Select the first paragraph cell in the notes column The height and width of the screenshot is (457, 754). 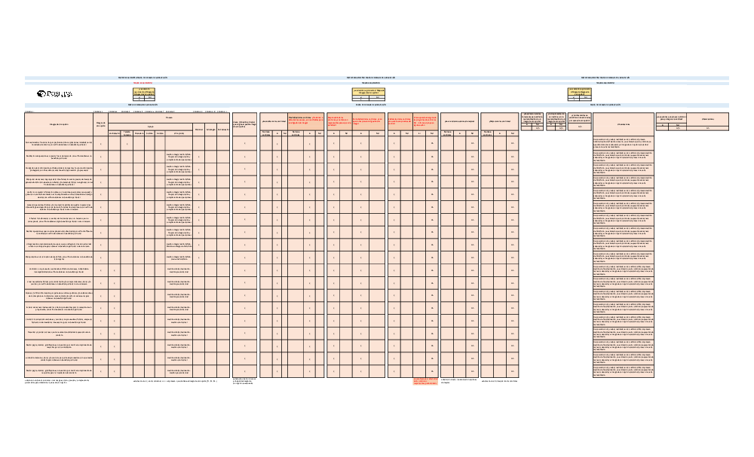623,143
